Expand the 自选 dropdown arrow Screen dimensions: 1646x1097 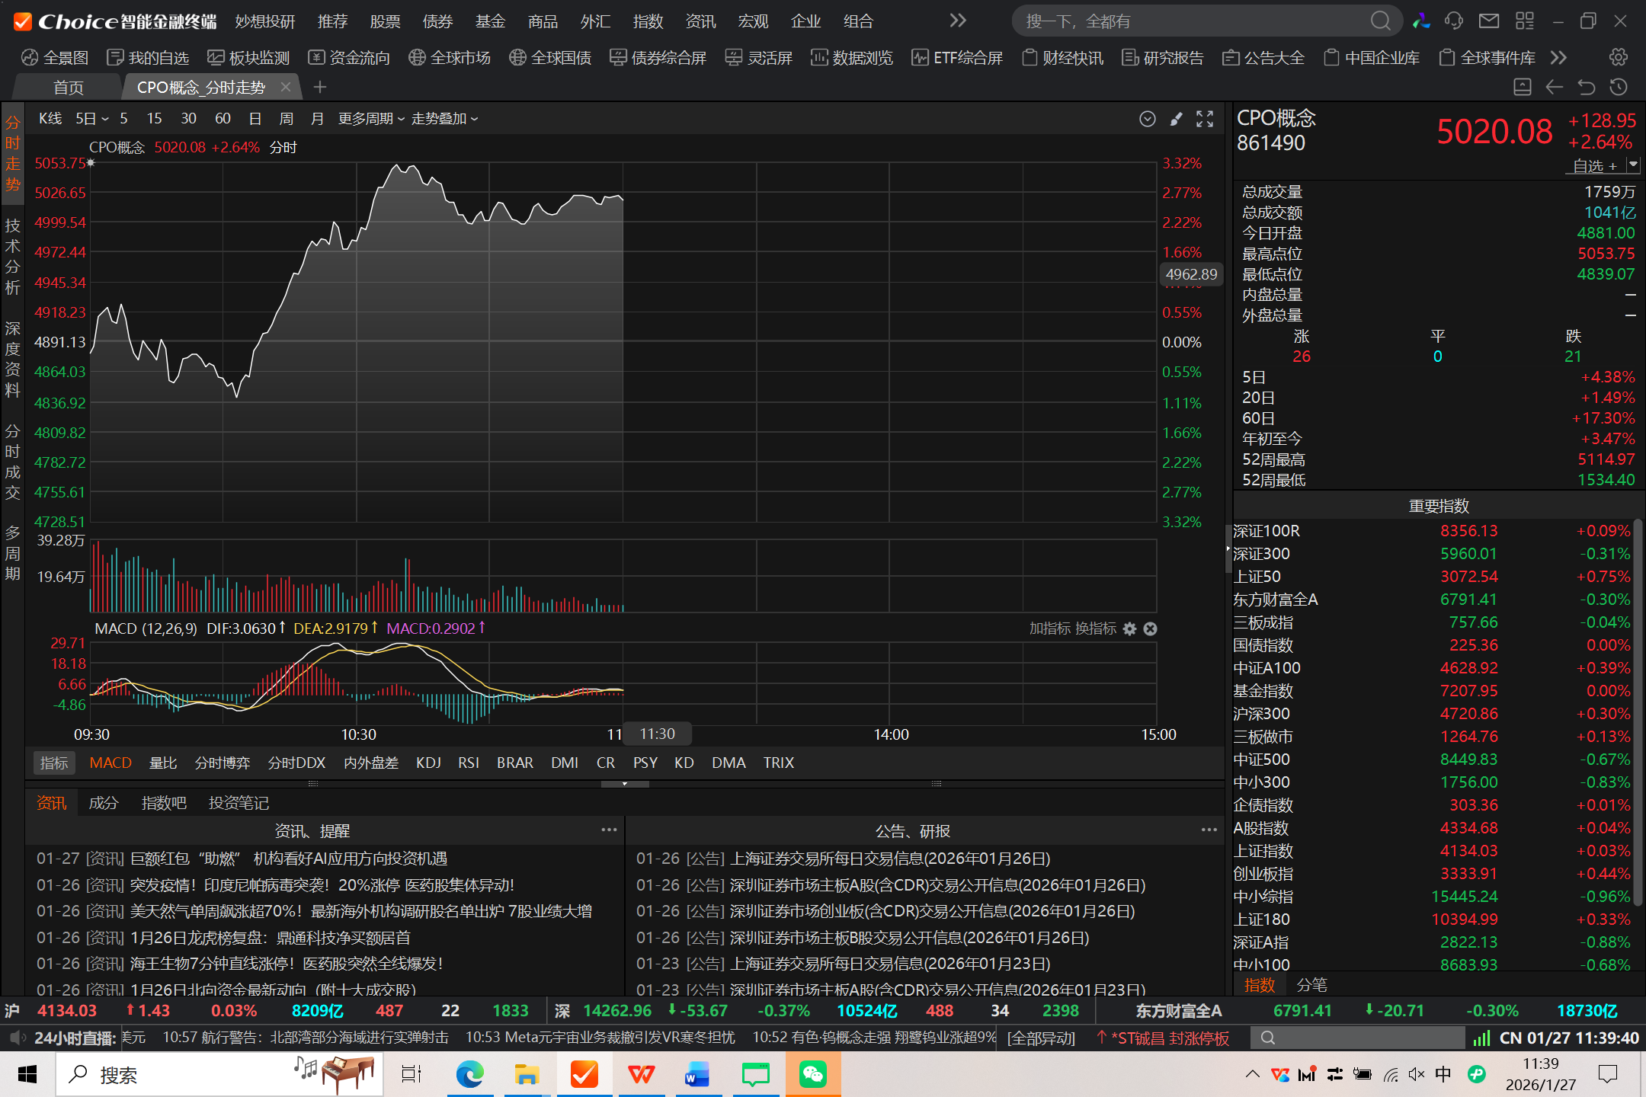[x=1632, y=165]
